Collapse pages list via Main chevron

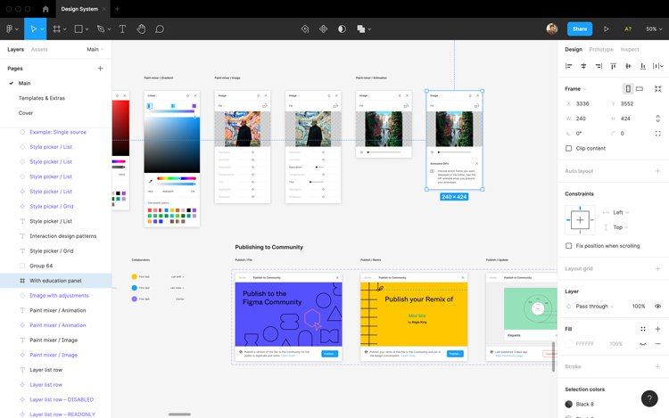click(95, 49)
